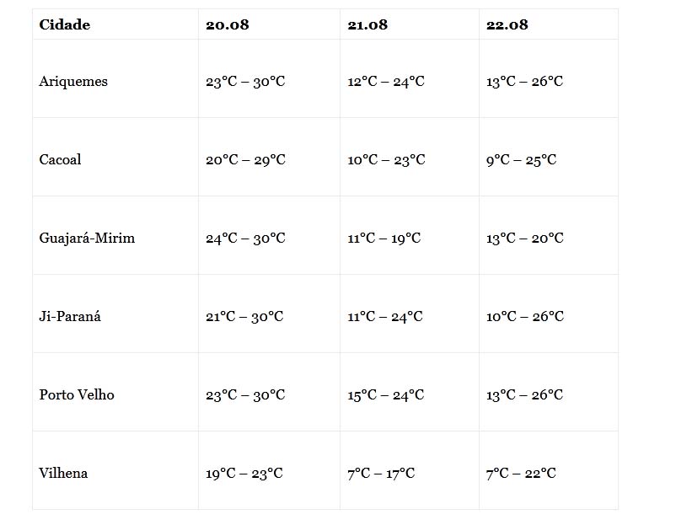The height and width of the screenshot is (520, 692).
Task: Click Ji-Paraná temperature 21°C – 30°C
Action: 244,317
